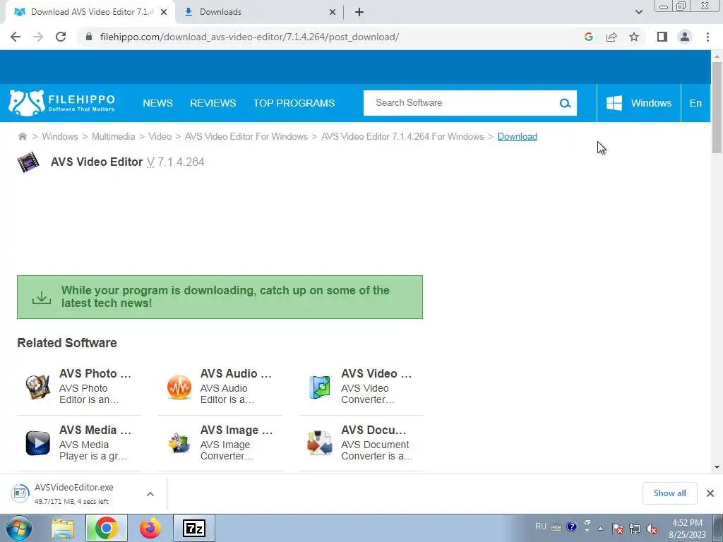
Task: Open the En language selector
Action: tap(695, 103)
